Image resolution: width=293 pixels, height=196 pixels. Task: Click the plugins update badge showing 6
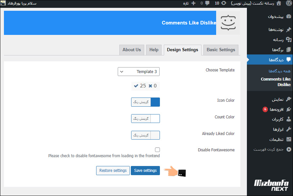pos(265,109)
